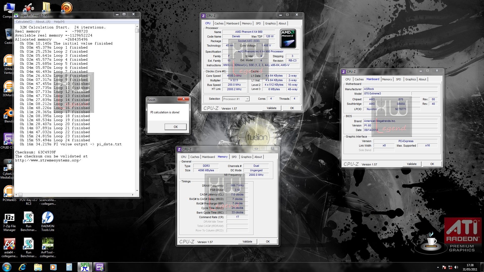The width and height of the screenshot is (484, 272).
Task: Select the BIOS date 09/14/2010 value
Action: click(401, 130)
